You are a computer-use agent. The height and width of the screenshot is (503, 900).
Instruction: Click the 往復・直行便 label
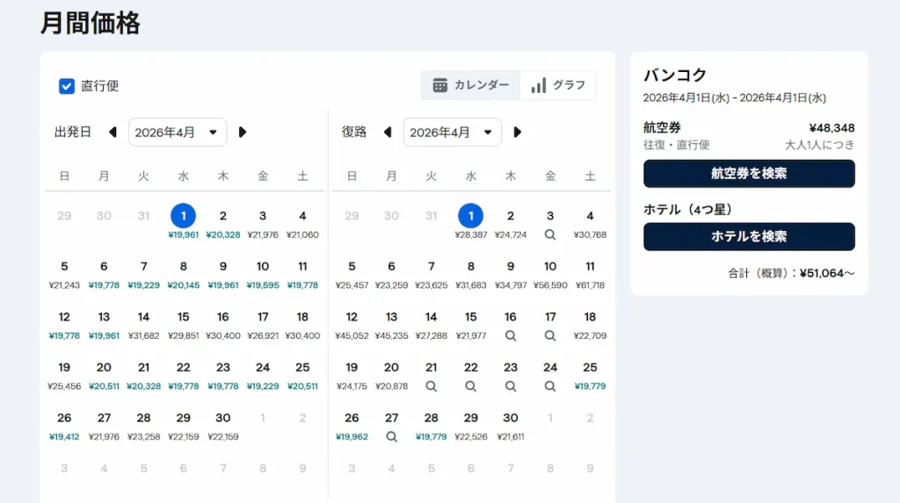click(676, 145)
